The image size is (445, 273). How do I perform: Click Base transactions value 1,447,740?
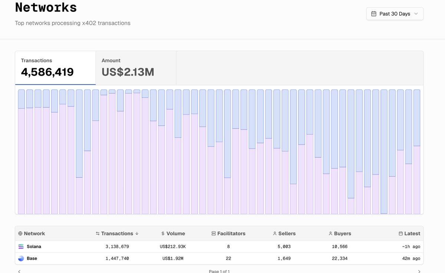point(117,259)
